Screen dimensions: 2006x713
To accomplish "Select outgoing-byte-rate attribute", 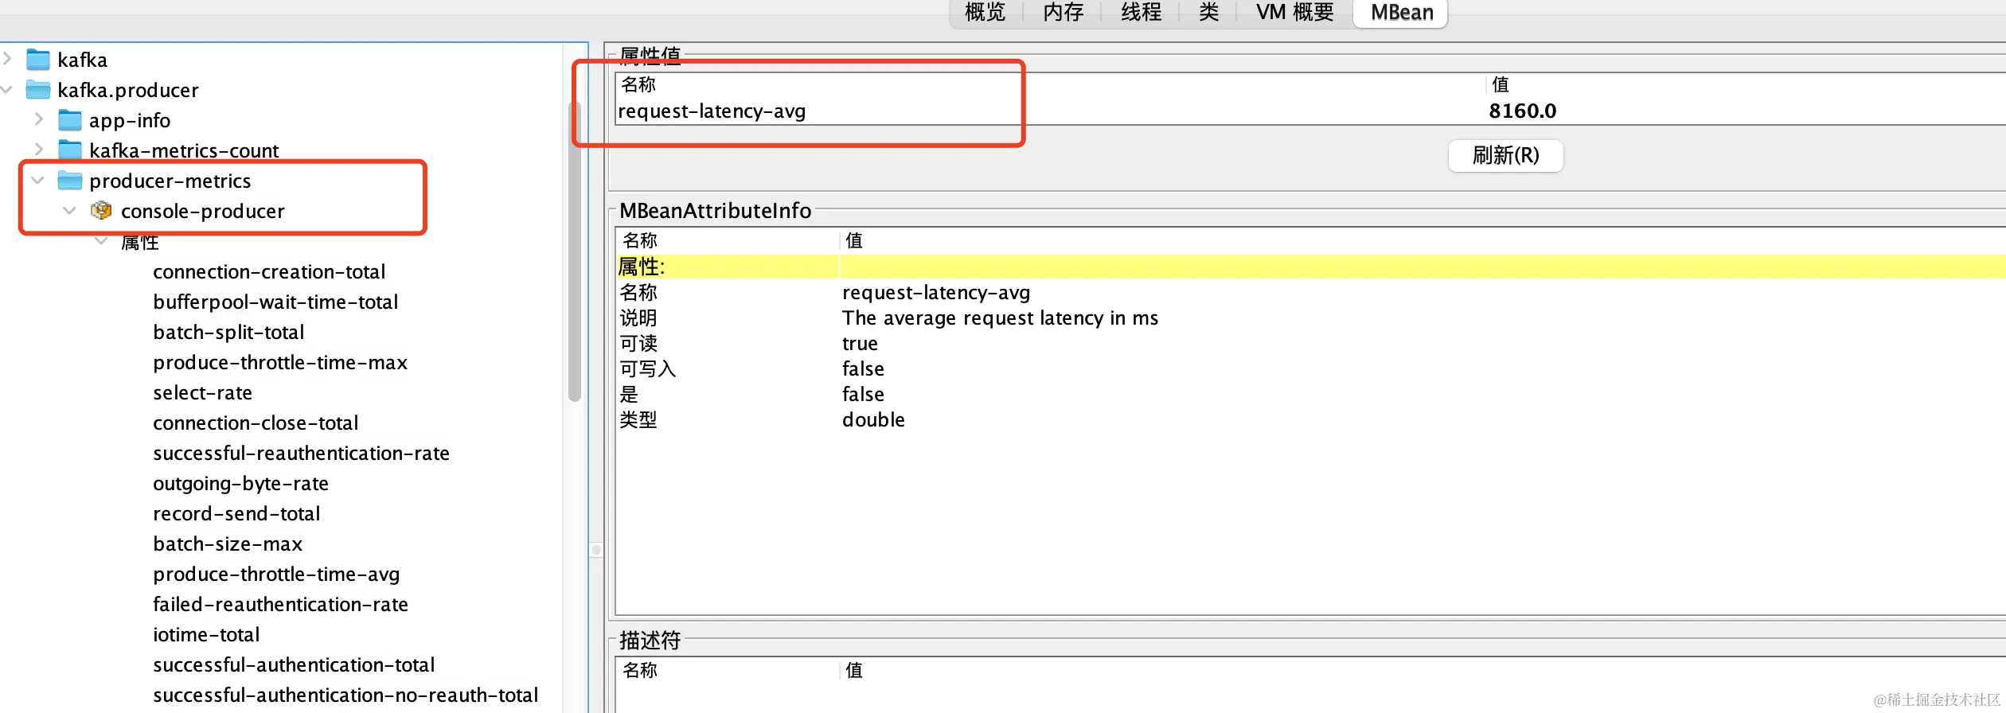I will click(x=240, y=484).
